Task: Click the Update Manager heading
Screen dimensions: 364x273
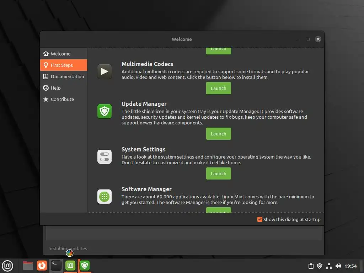Action: pos(144,104)
